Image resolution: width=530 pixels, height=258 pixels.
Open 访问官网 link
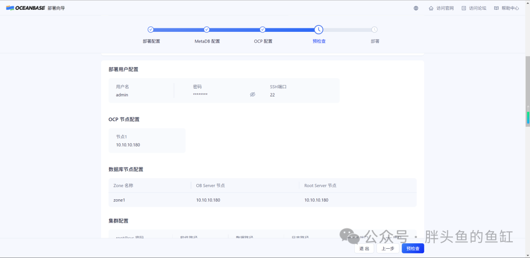(445, 8)
